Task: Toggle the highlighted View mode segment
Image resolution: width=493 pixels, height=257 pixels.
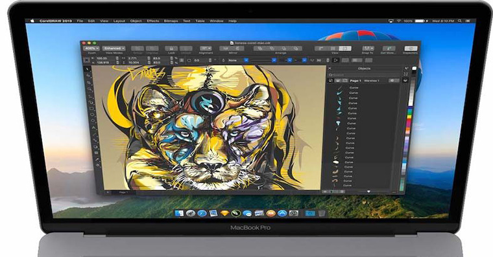Action: coord(345,49)
